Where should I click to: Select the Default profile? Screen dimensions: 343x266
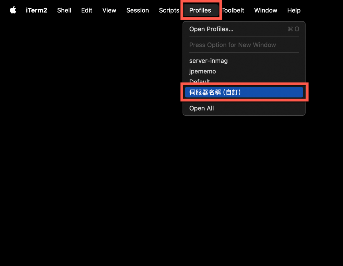pos(244,81)
